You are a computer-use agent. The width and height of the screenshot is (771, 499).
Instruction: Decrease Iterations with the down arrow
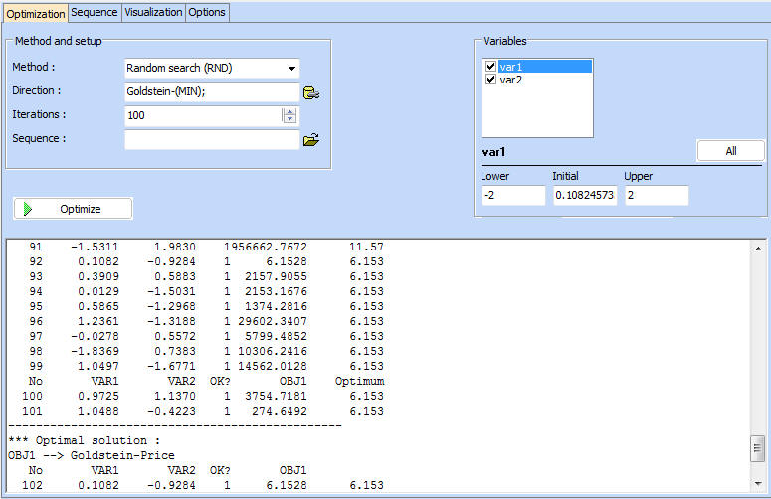(x=289, y=120)
